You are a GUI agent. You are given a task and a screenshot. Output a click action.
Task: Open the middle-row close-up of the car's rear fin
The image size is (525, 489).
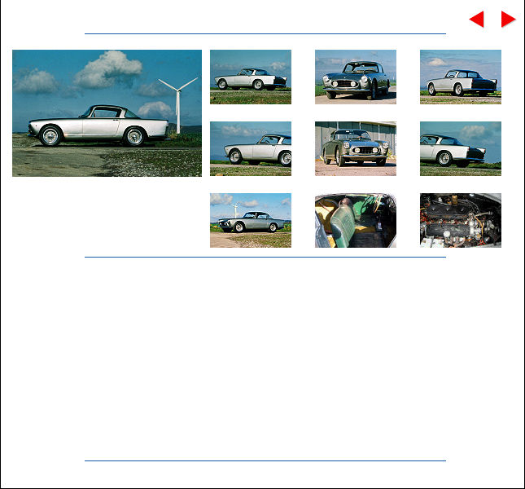461,149
